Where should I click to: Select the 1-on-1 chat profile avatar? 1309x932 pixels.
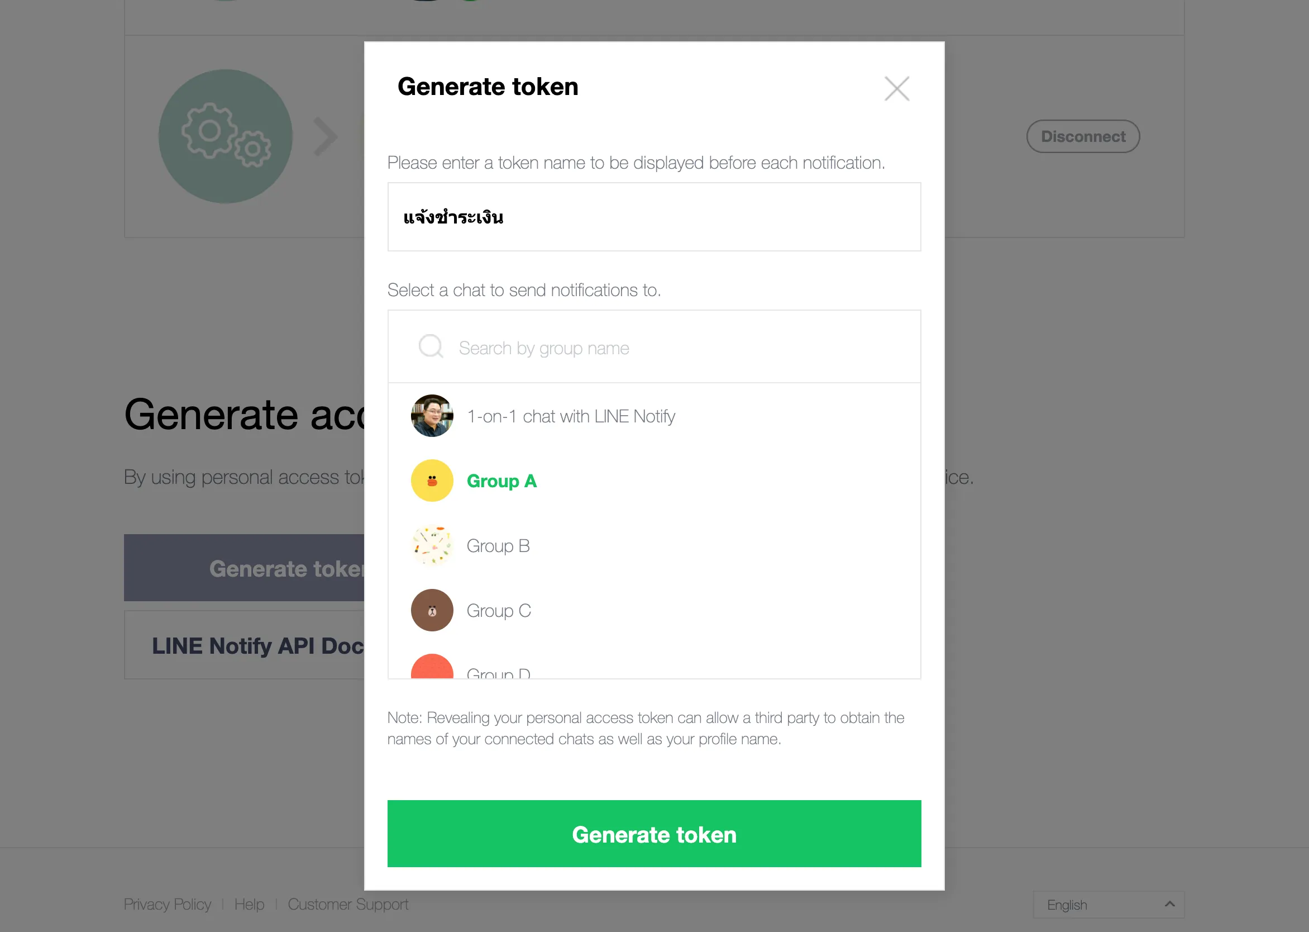431,416
